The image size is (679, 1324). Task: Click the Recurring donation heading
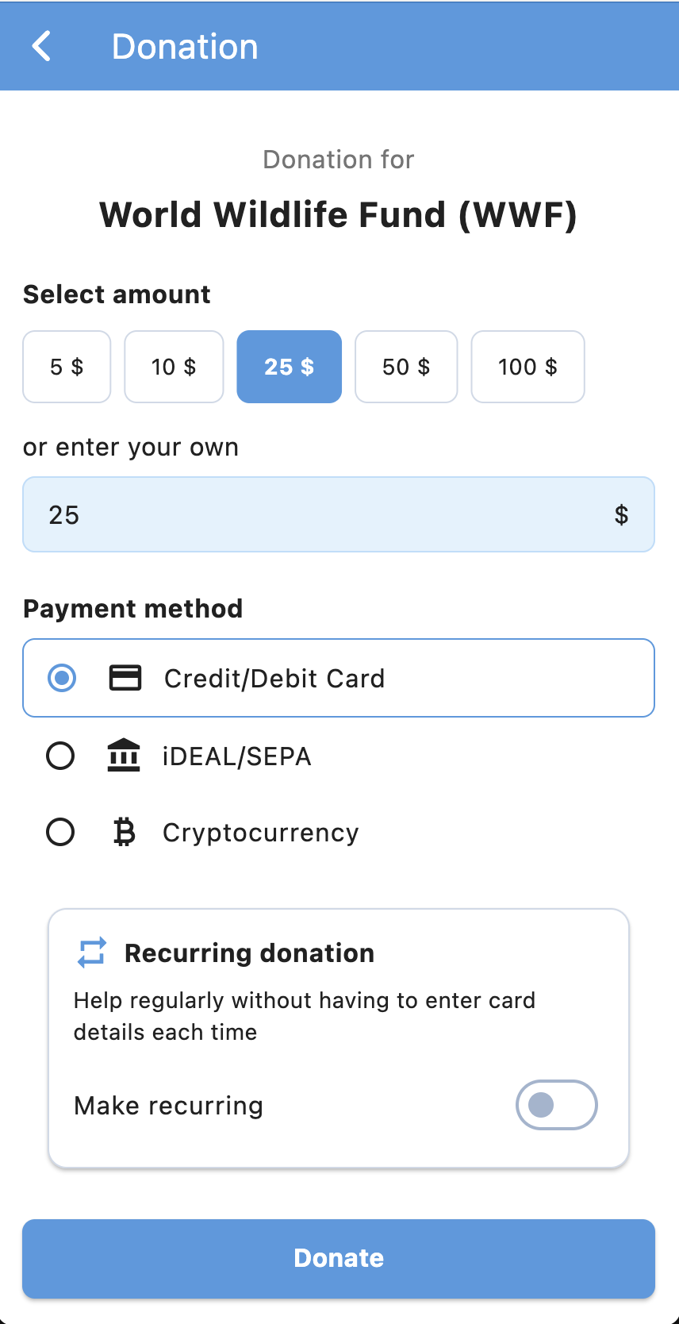pyautogui.click(x=249, y=953)
